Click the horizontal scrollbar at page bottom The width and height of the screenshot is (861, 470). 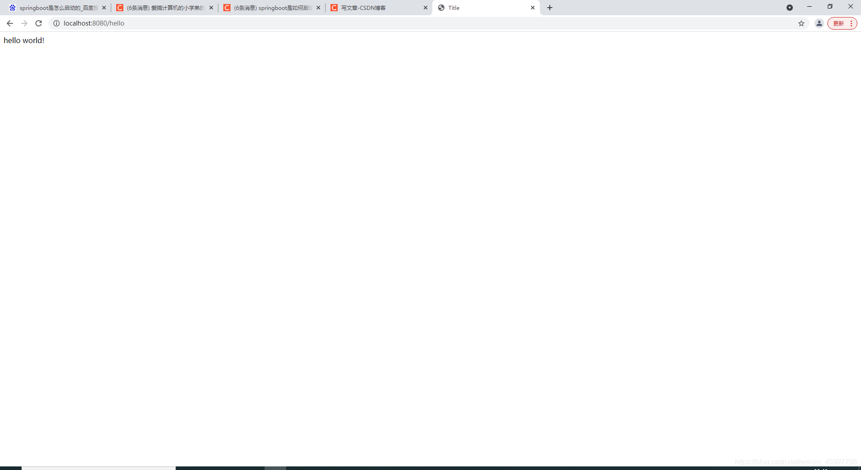tap(99, 468)
